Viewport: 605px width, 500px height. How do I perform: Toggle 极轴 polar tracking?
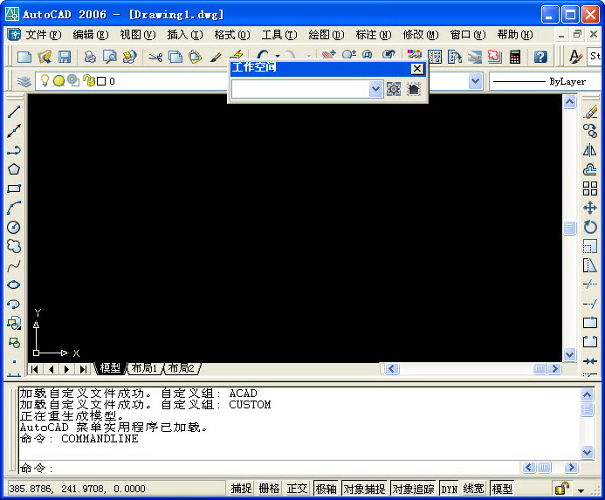[x=326, y=489]
